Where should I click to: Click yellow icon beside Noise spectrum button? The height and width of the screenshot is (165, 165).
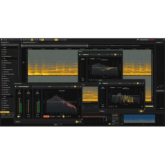pos(64,117)
